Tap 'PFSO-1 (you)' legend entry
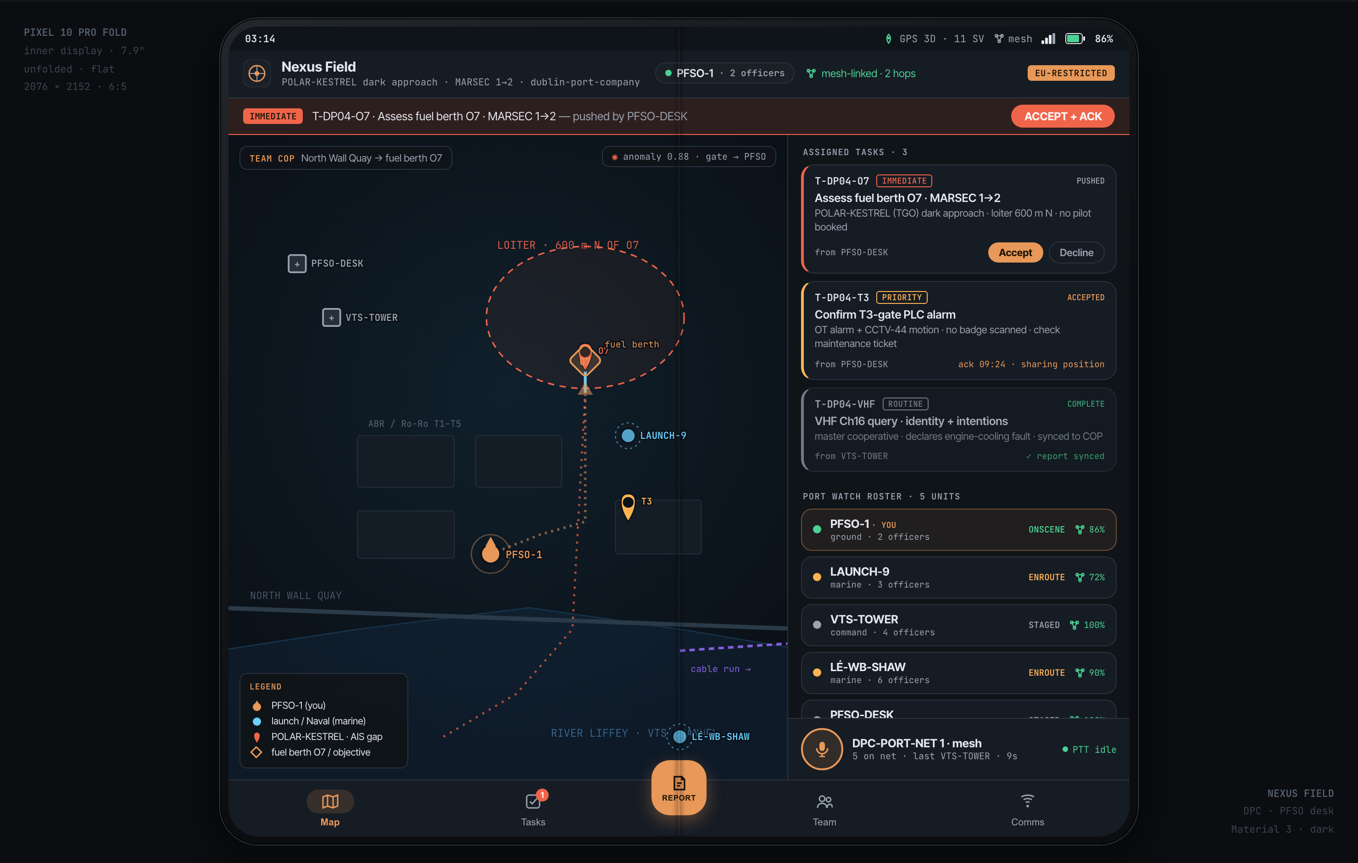This screenshot has width=1358, height=863. (288, 706)
